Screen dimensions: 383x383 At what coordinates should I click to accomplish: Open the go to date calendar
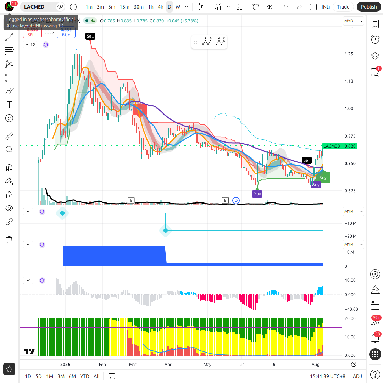(111, 376)
